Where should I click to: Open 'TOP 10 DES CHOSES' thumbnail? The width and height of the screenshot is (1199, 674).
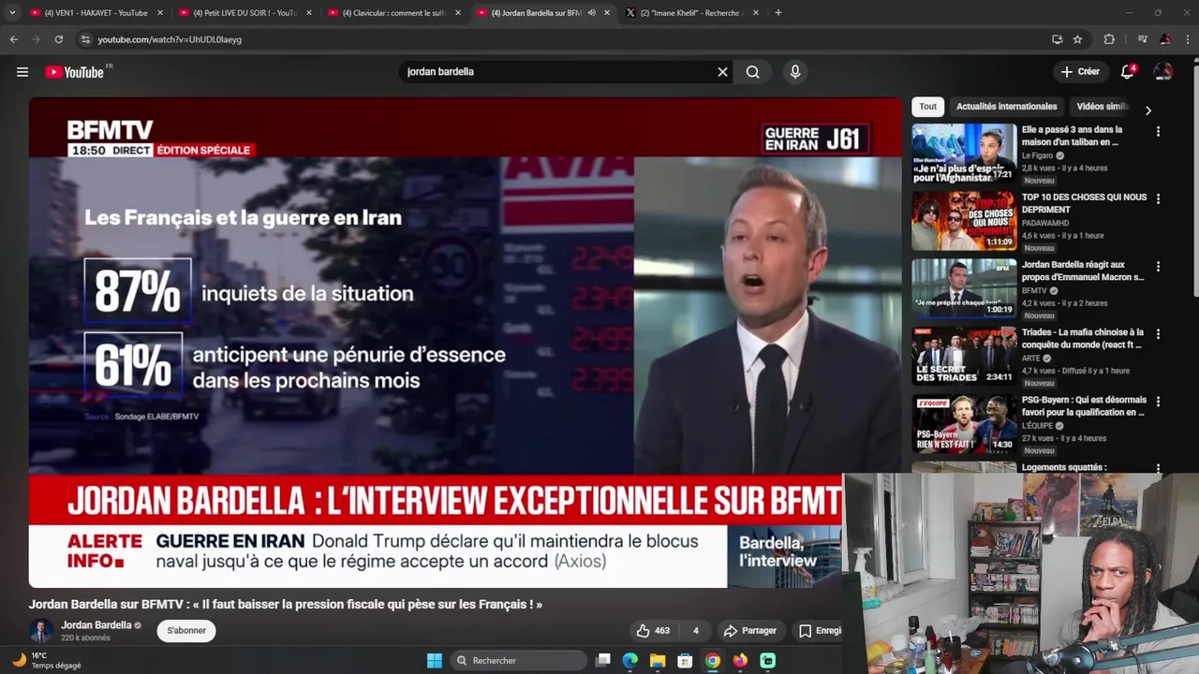[x=964, y=221]
